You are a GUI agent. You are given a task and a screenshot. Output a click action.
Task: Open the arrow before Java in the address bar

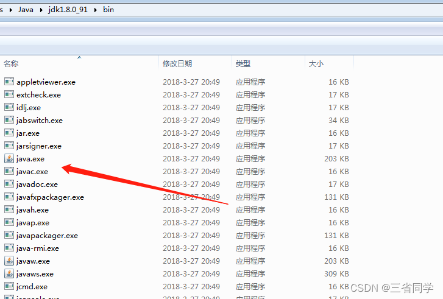pos(11,10)
